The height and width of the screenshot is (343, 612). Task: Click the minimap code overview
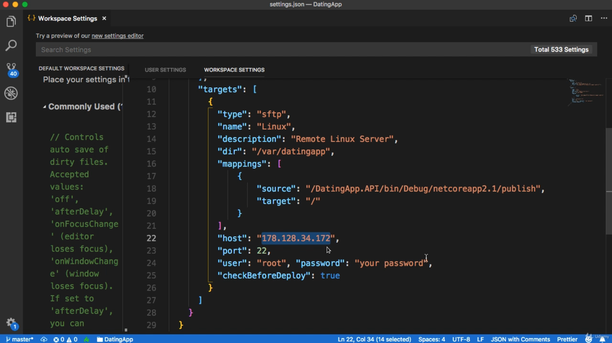tap(586, 92)
